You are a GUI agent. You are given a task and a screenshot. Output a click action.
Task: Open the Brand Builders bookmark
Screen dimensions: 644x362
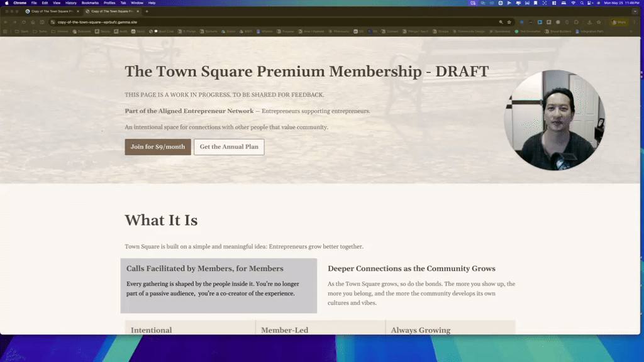click(x=558, y=31)
